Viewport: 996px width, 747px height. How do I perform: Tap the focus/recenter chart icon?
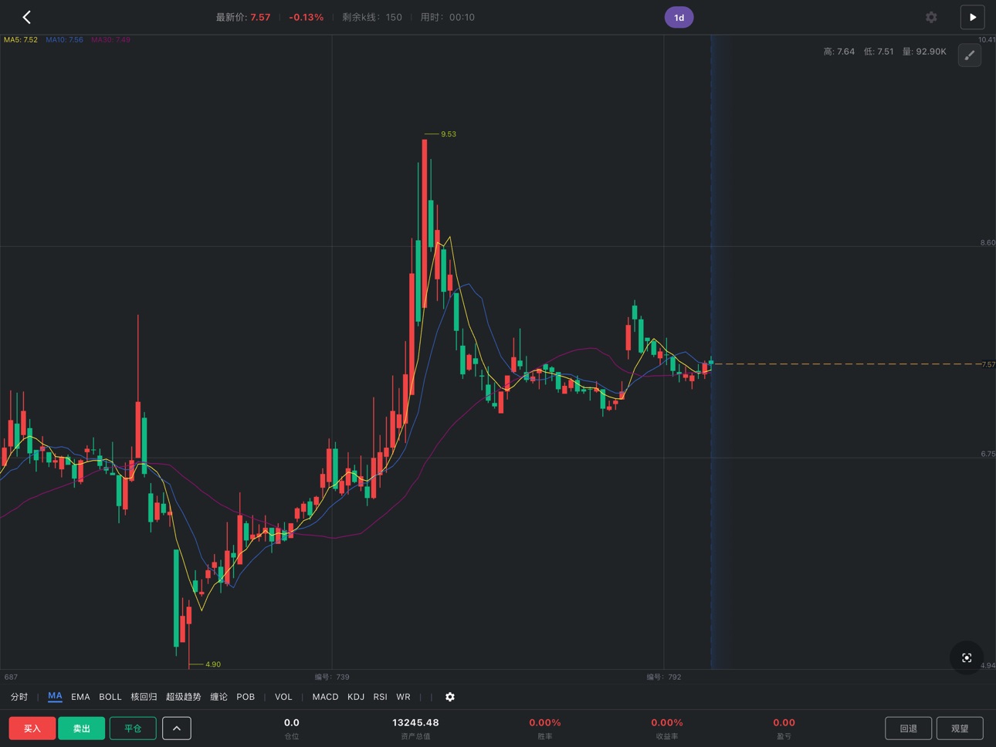tap(967, 657)
